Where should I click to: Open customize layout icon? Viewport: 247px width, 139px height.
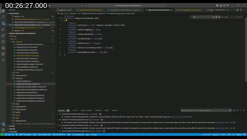click(228, 5)
